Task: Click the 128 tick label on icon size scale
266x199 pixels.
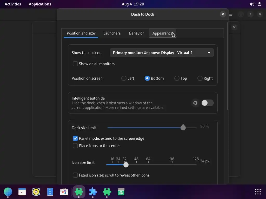Action: [196, 159]
